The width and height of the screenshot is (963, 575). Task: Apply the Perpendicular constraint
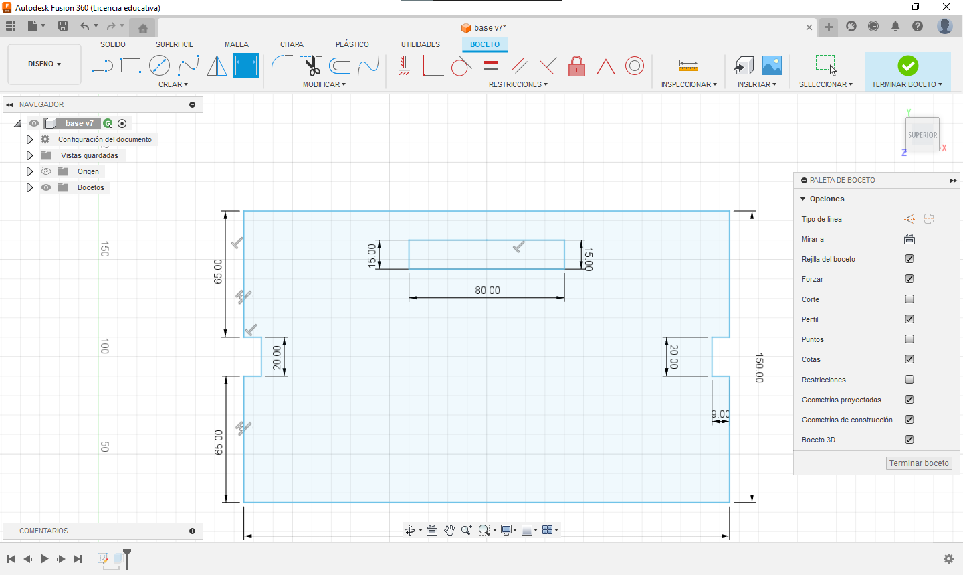(x=548, y=66)
